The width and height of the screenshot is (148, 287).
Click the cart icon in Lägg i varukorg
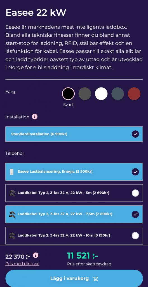95,279
